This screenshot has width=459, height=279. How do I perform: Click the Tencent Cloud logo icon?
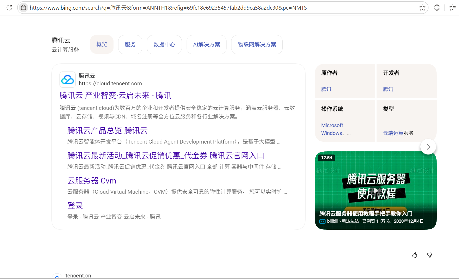tap(68, 80)
